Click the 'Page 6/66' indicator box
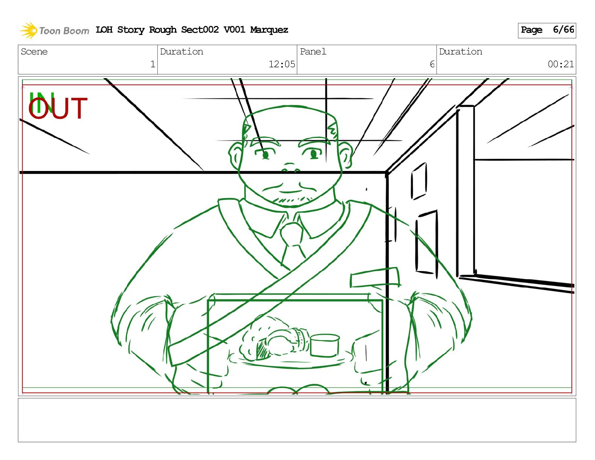The image size is (595, 460). coord(547,30)
